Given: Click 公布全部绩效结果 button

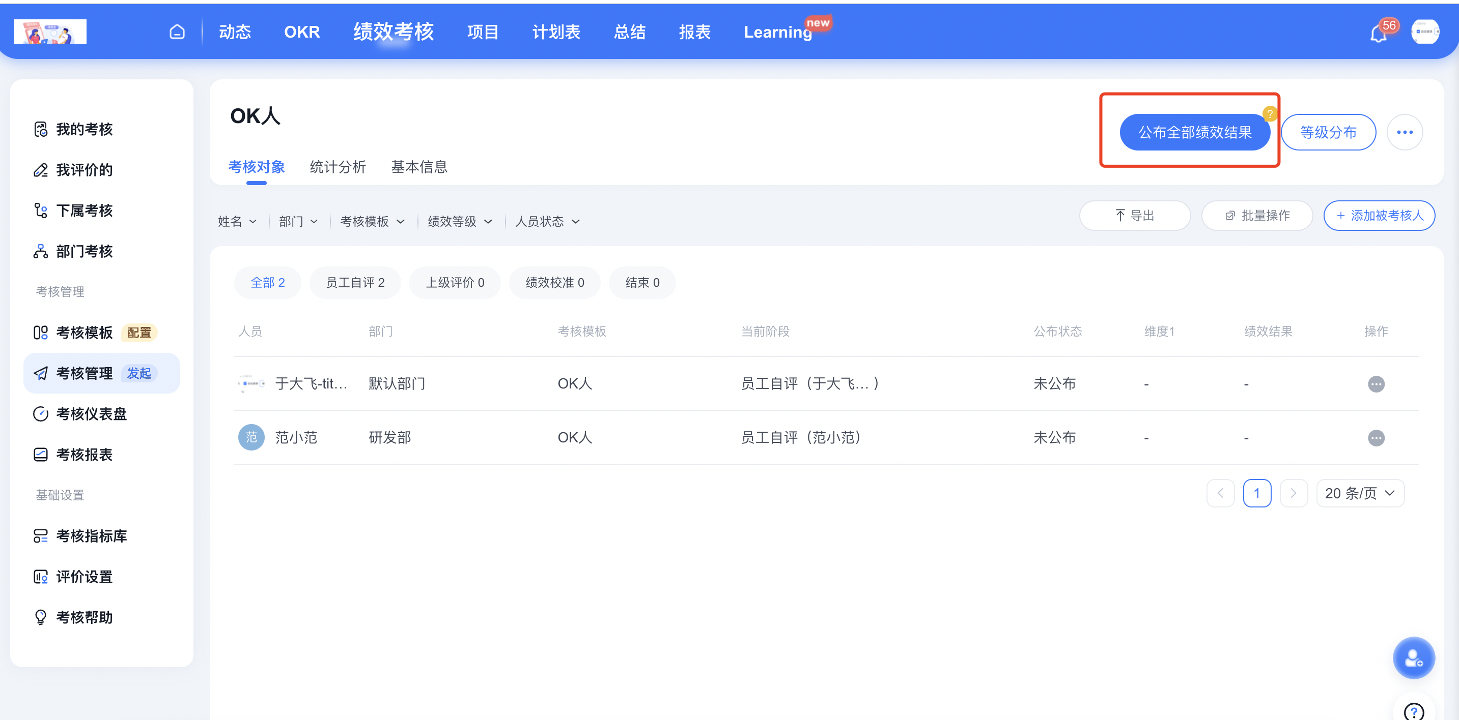Looking at the screenshot, I should (1195, 132).
